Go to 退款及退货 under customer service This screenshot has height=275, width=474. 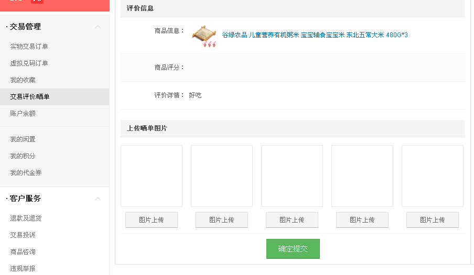[26, 218]
